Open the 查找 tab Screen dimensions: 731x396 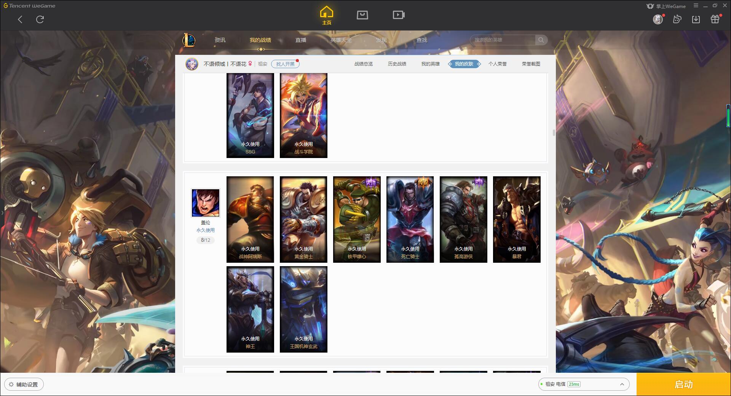pos(421,40)
